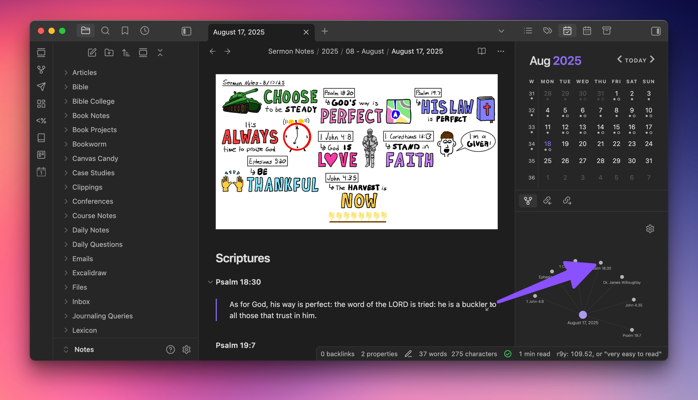Open the search icon in top toolbar
The image size is (698, 400).
(105, 31)
